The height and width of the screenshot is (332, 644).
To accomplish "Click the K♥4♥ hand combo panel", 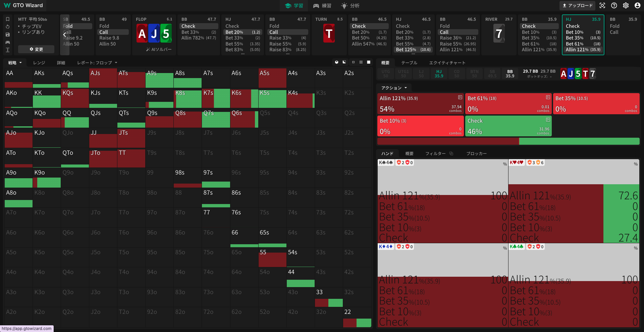I will 574,201.
